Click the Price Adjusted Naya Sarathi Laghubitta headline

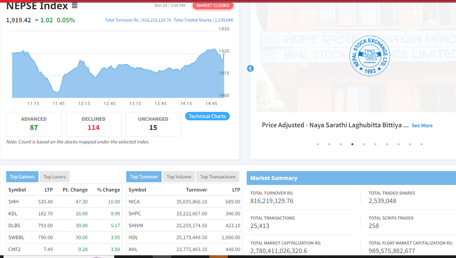coord(335,125)
